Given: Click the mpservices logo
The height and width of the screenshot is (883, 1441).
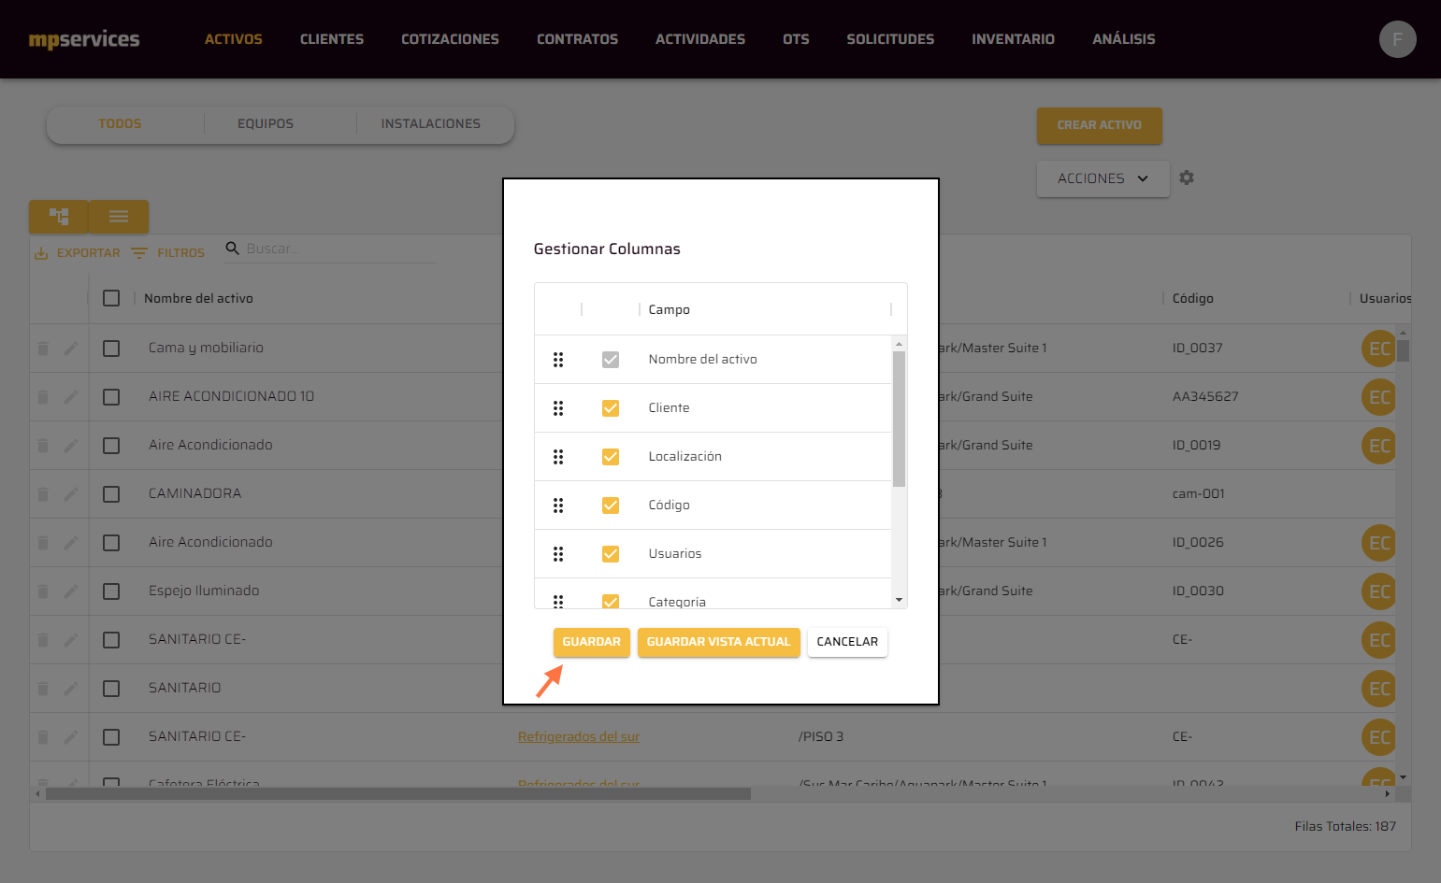Looking at the screenshot, I should pos(84,39).
